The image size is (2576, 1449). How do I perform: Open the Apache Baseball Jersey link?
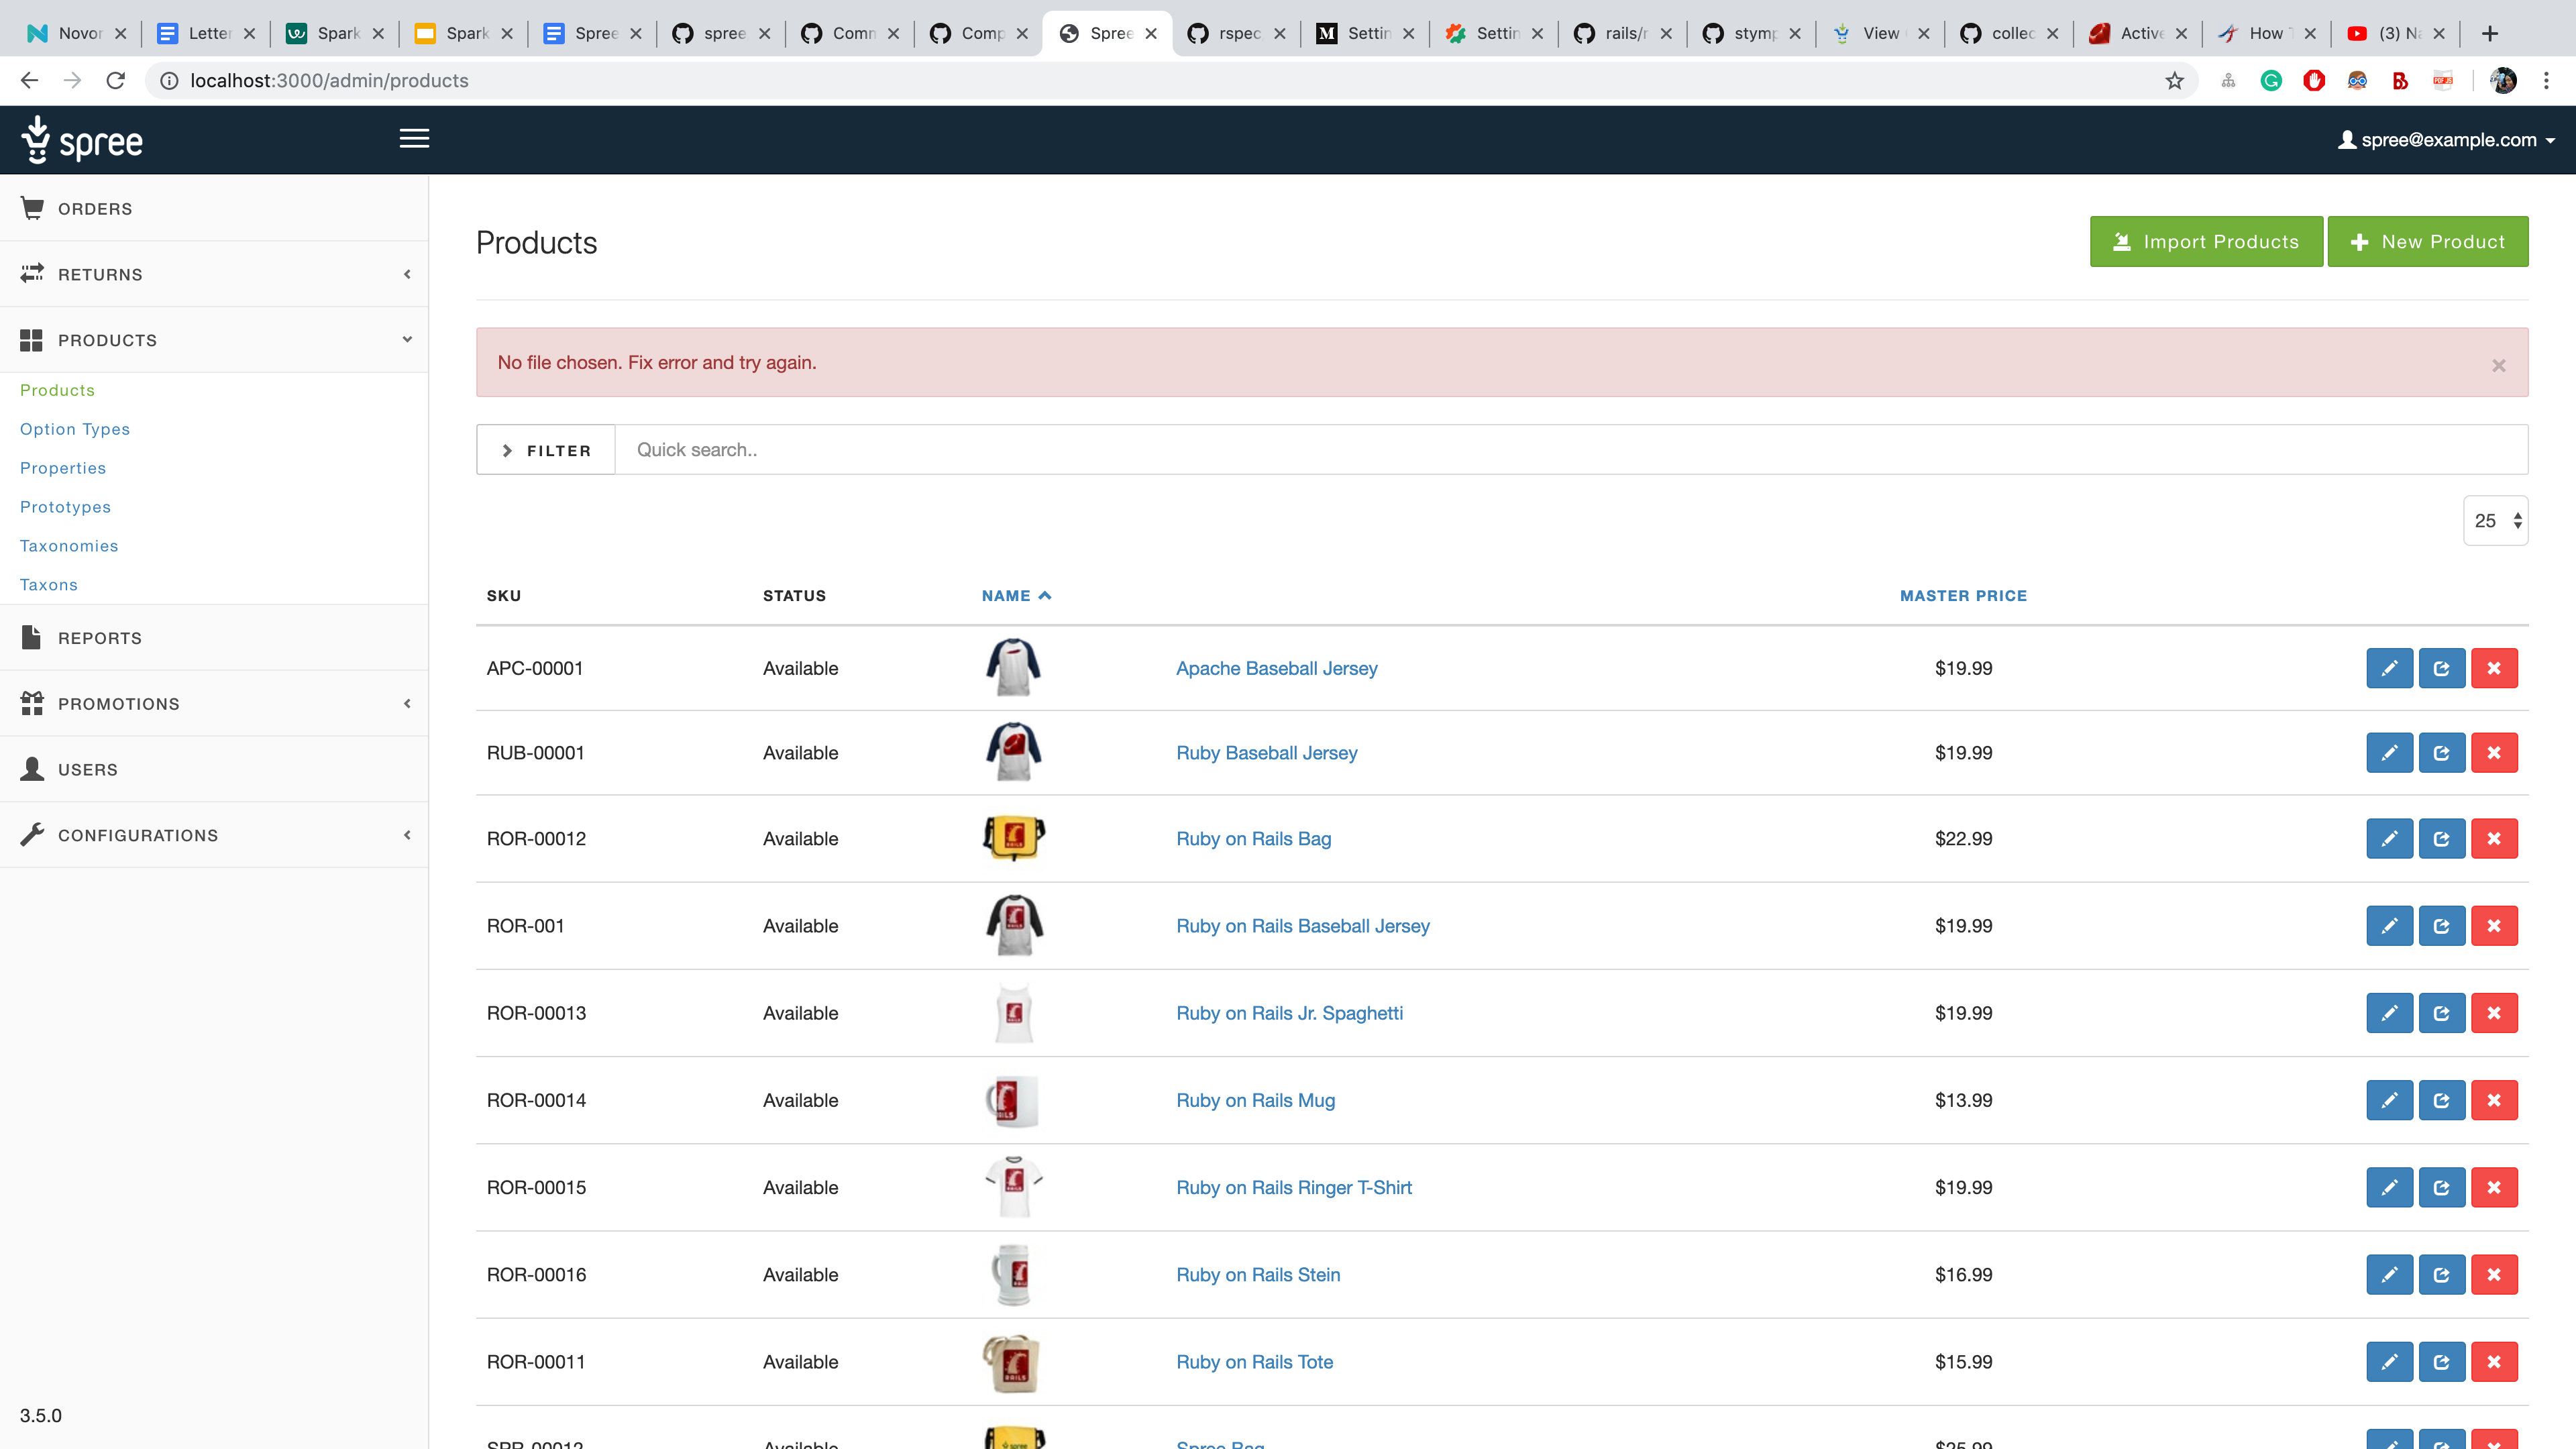(x=1276, y=668)
